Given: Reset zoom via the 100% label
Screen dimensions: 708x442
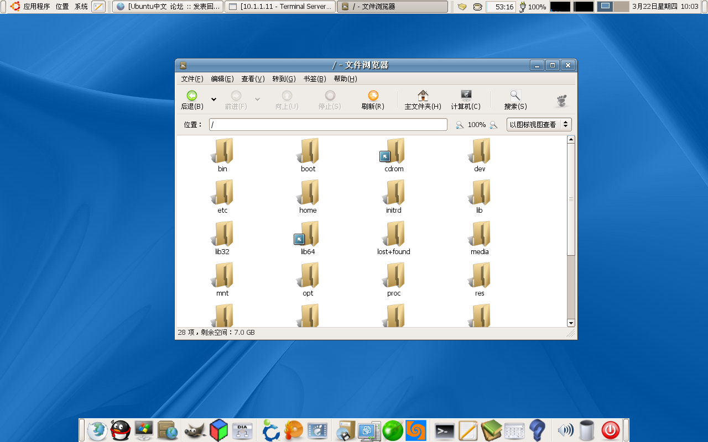Looking at the screenshot, I should [477, 125].
